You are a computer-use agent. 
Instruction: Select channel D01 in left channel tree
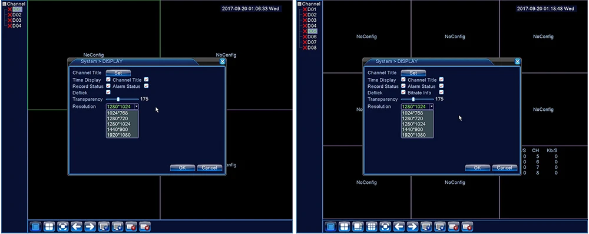tap(17, 9)
